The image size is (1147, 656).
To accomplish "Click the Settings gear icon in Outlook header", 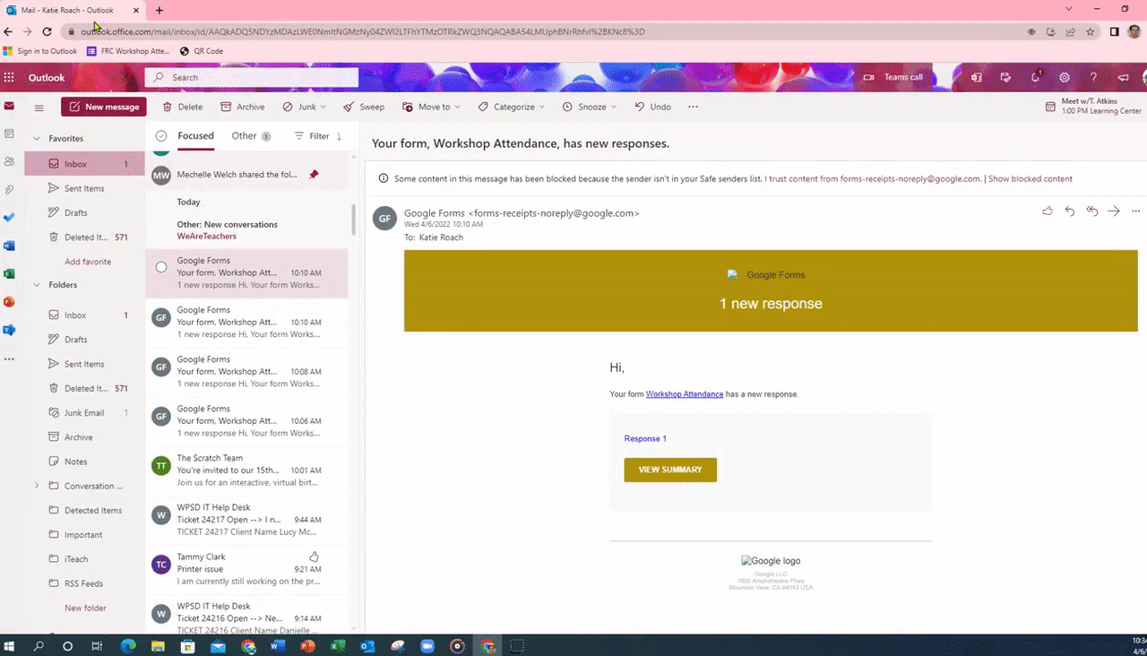I will click(x=1064, y=77).
